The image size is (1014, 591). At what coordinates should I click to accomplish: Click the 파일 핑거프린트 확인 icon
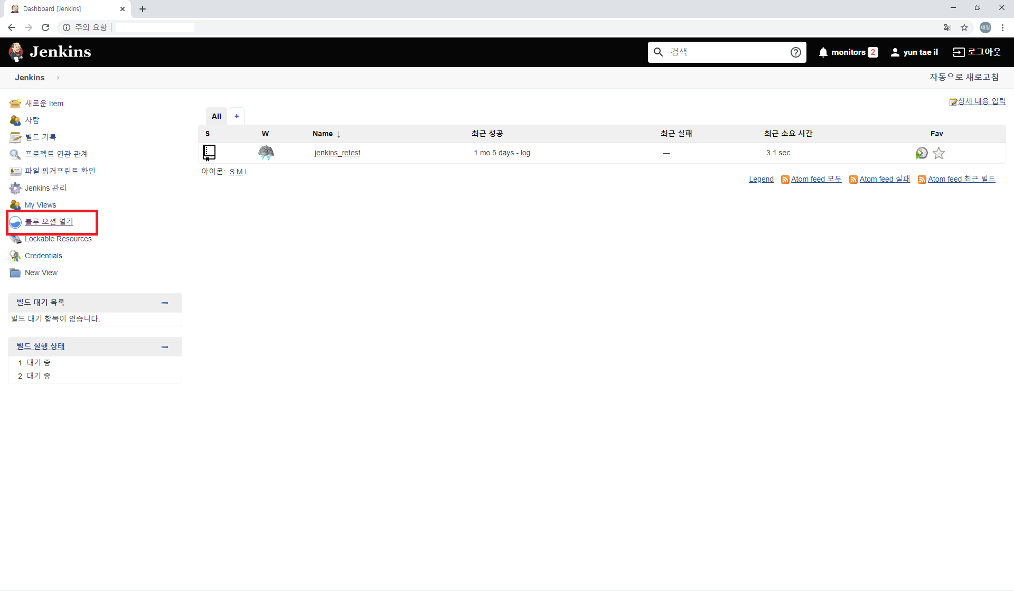(x=15, y=171)
